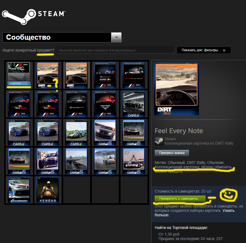Screen dimensions: 246x243
Task: Focus the item name filter input field
Action: coord(116,50)
